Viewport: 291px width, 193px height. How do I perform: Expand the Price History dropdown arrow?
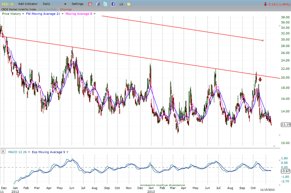(x=23, y=14)
